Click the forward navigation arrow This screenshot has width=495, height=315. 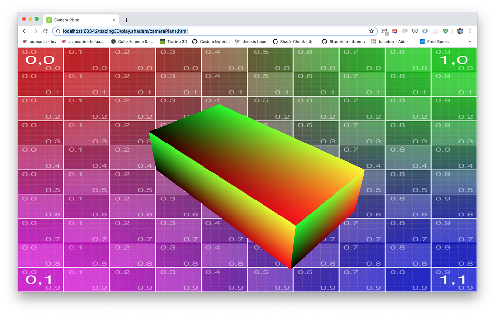35,31
